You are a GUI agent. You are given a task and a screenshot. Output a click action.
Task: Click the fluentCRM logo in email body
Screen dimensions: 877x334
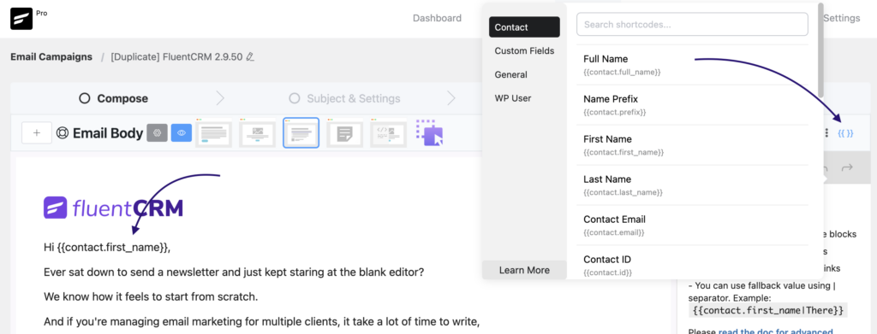tap(114, 208)
